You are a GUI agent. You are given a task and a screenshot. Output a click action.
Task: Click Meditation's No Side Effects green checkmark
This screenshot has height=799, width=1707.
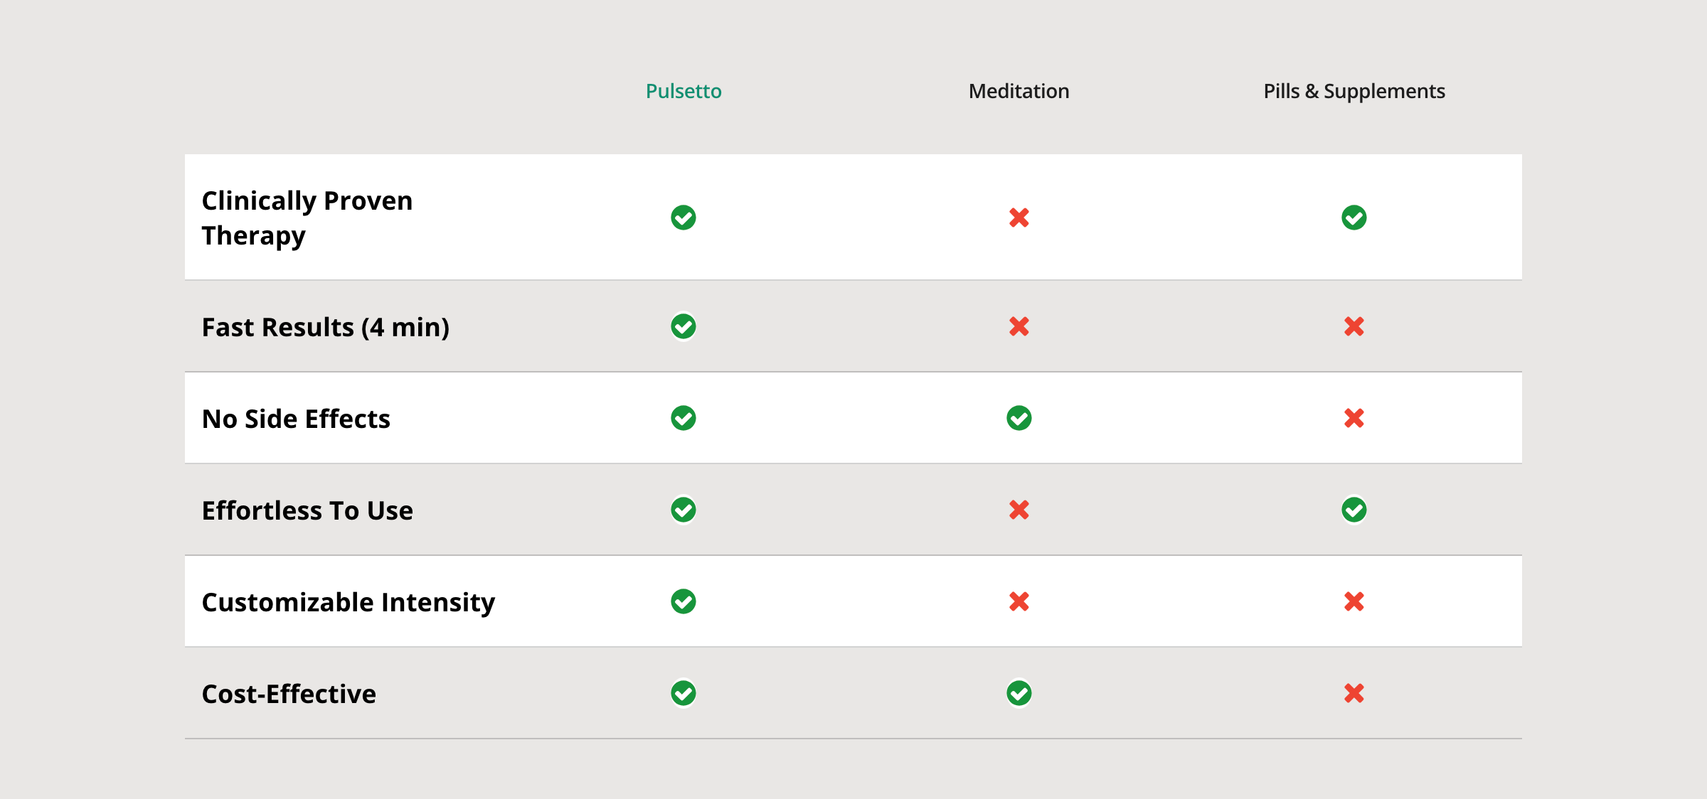point(1019,418)
